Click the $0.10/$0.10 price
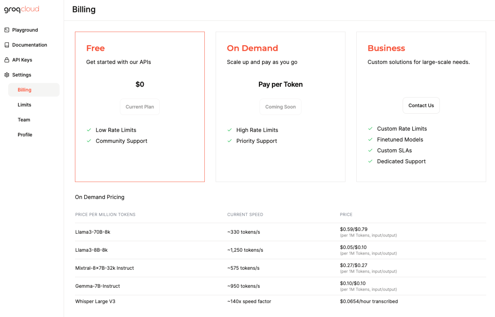 click(353, 283)
